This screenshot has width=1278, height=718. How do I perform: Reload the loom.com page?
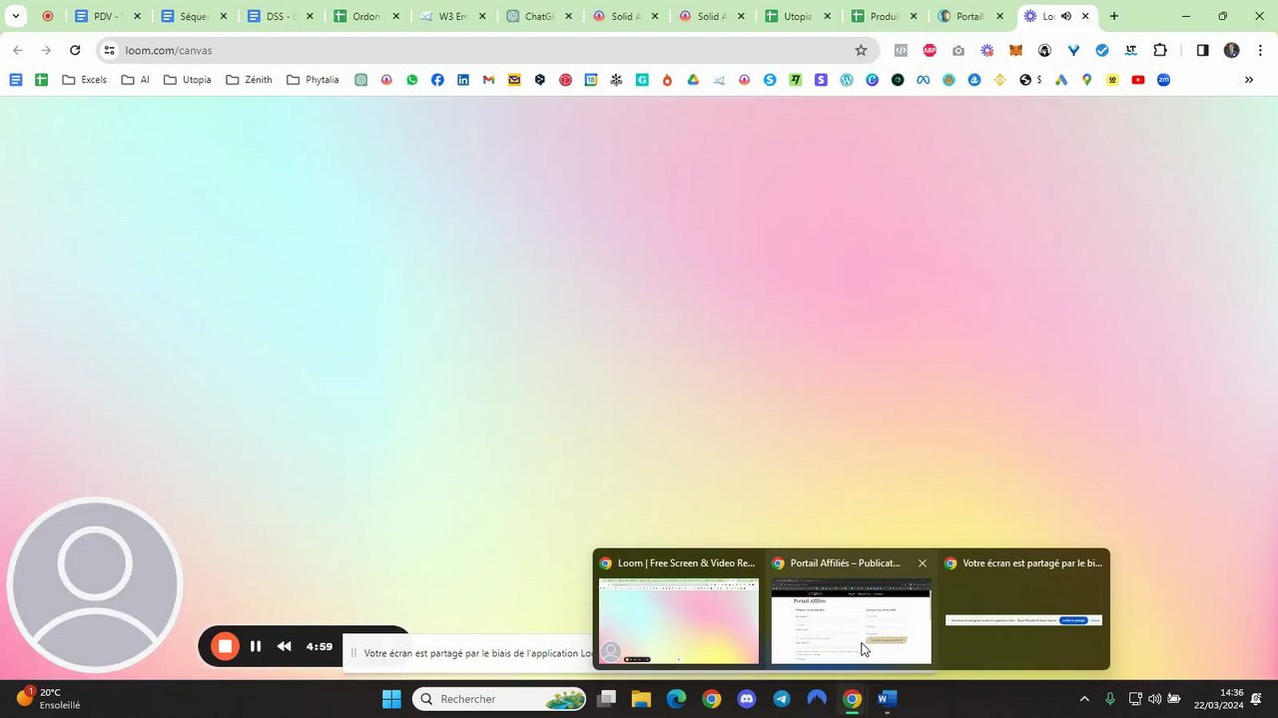75,50
